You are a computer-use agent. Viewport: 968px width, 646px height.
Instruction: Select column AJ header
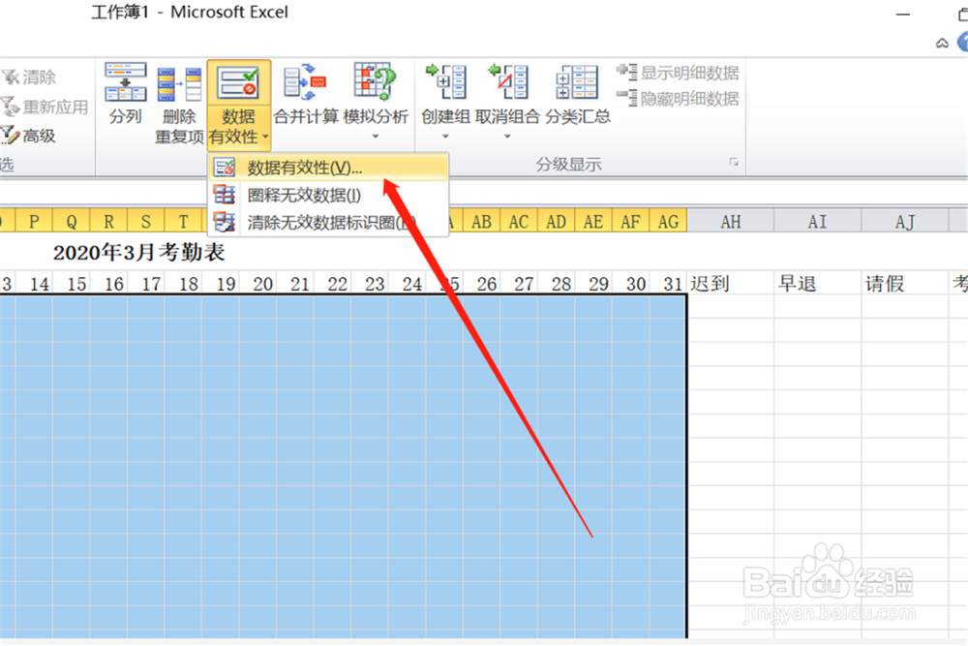(905, 221)
